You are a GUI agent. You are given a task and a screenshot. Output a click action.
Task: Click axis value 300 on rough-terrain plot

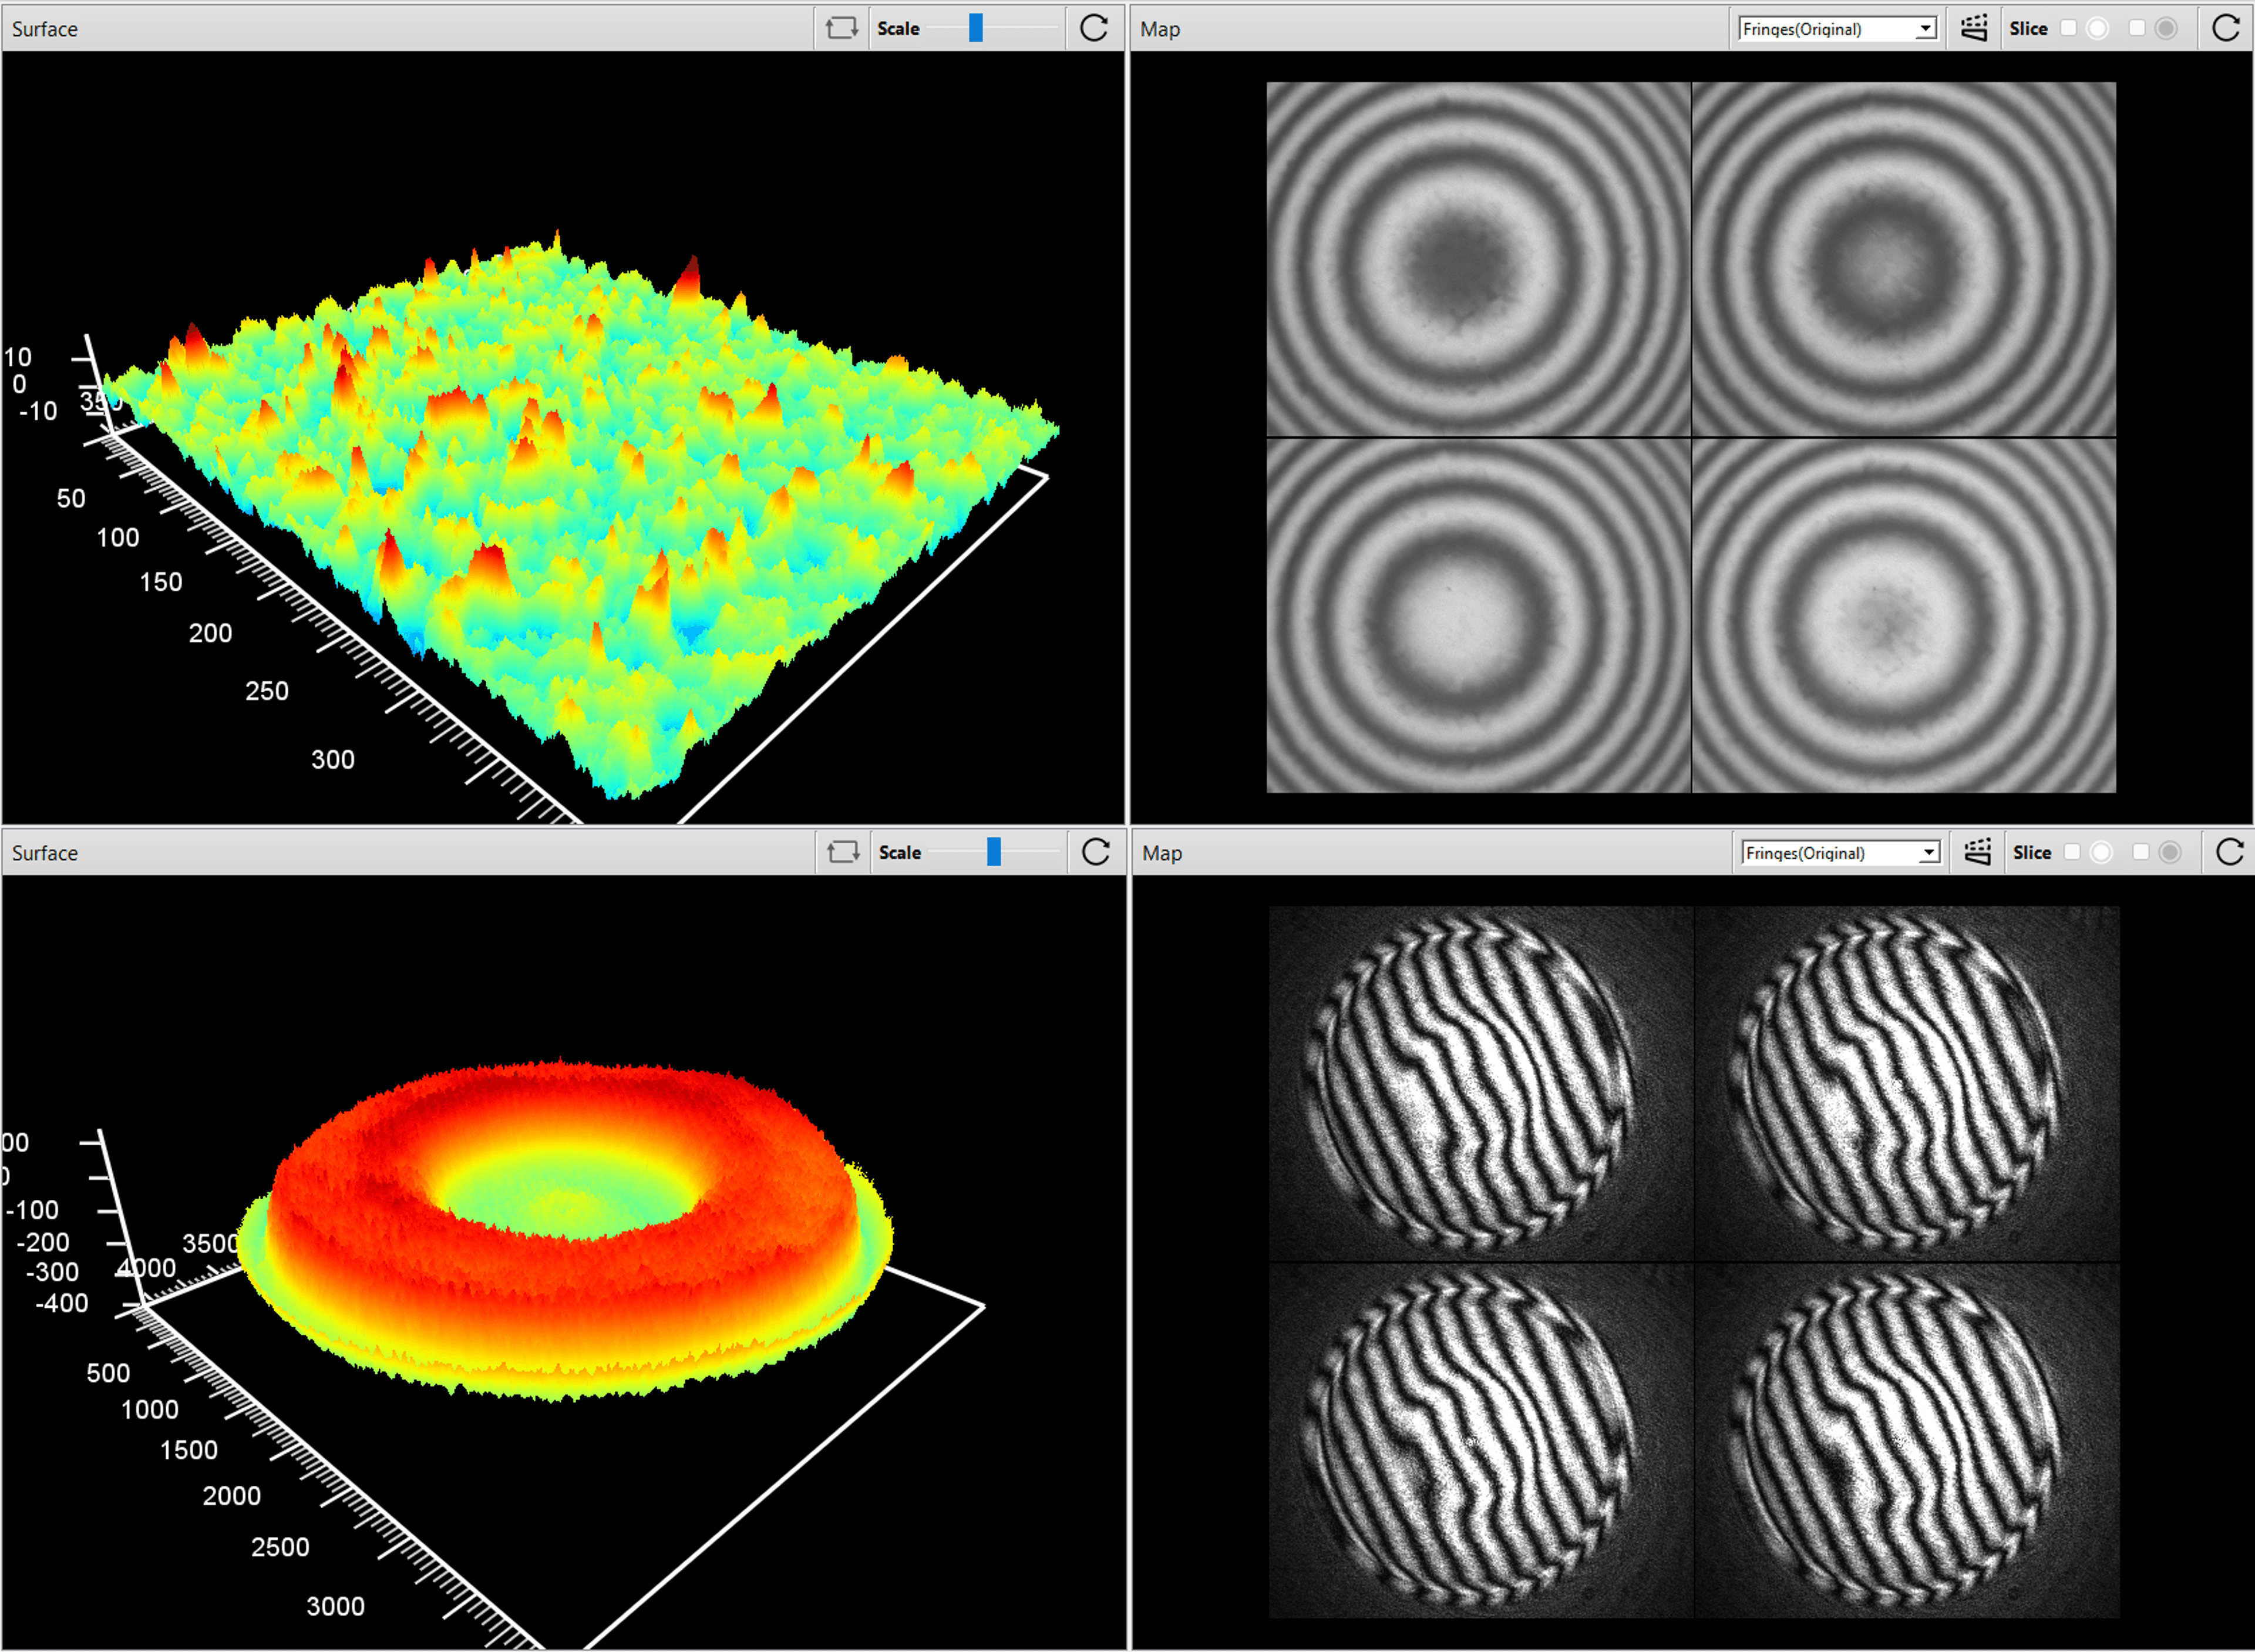(333, 760)
